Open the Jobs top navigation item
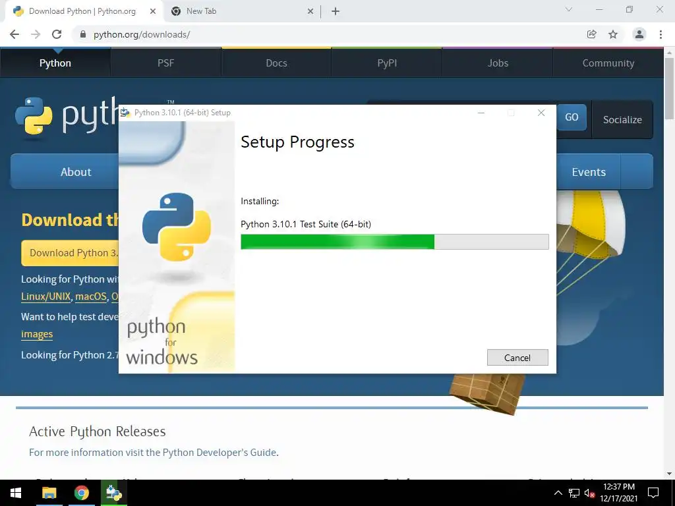675x506 pixels. (x=498, y=63)
